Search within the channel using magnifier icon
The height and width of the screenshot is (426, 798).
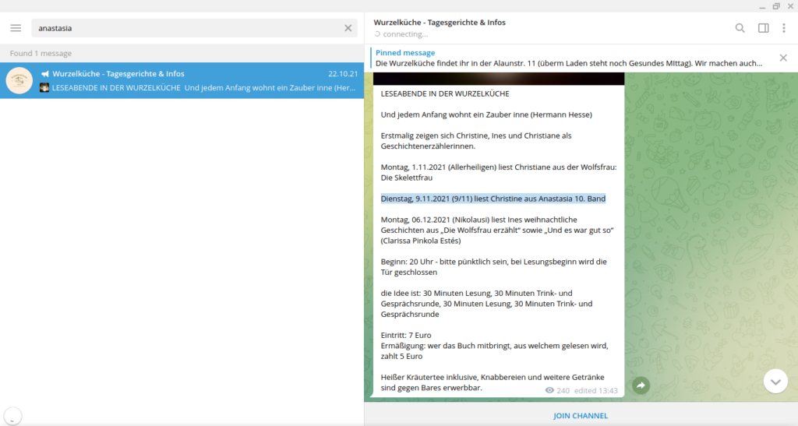[740, 28]
